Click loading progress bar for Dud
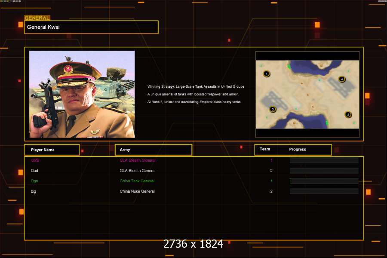Screen dimensions: 387x258 [x=324, y=171]
